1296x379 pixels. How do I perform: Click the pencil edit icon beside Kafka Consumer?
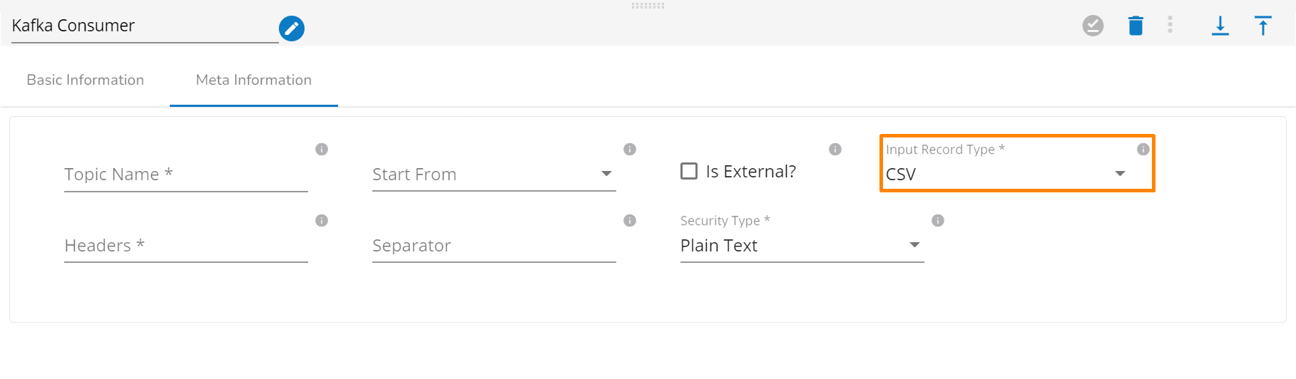tap(292, 28)
